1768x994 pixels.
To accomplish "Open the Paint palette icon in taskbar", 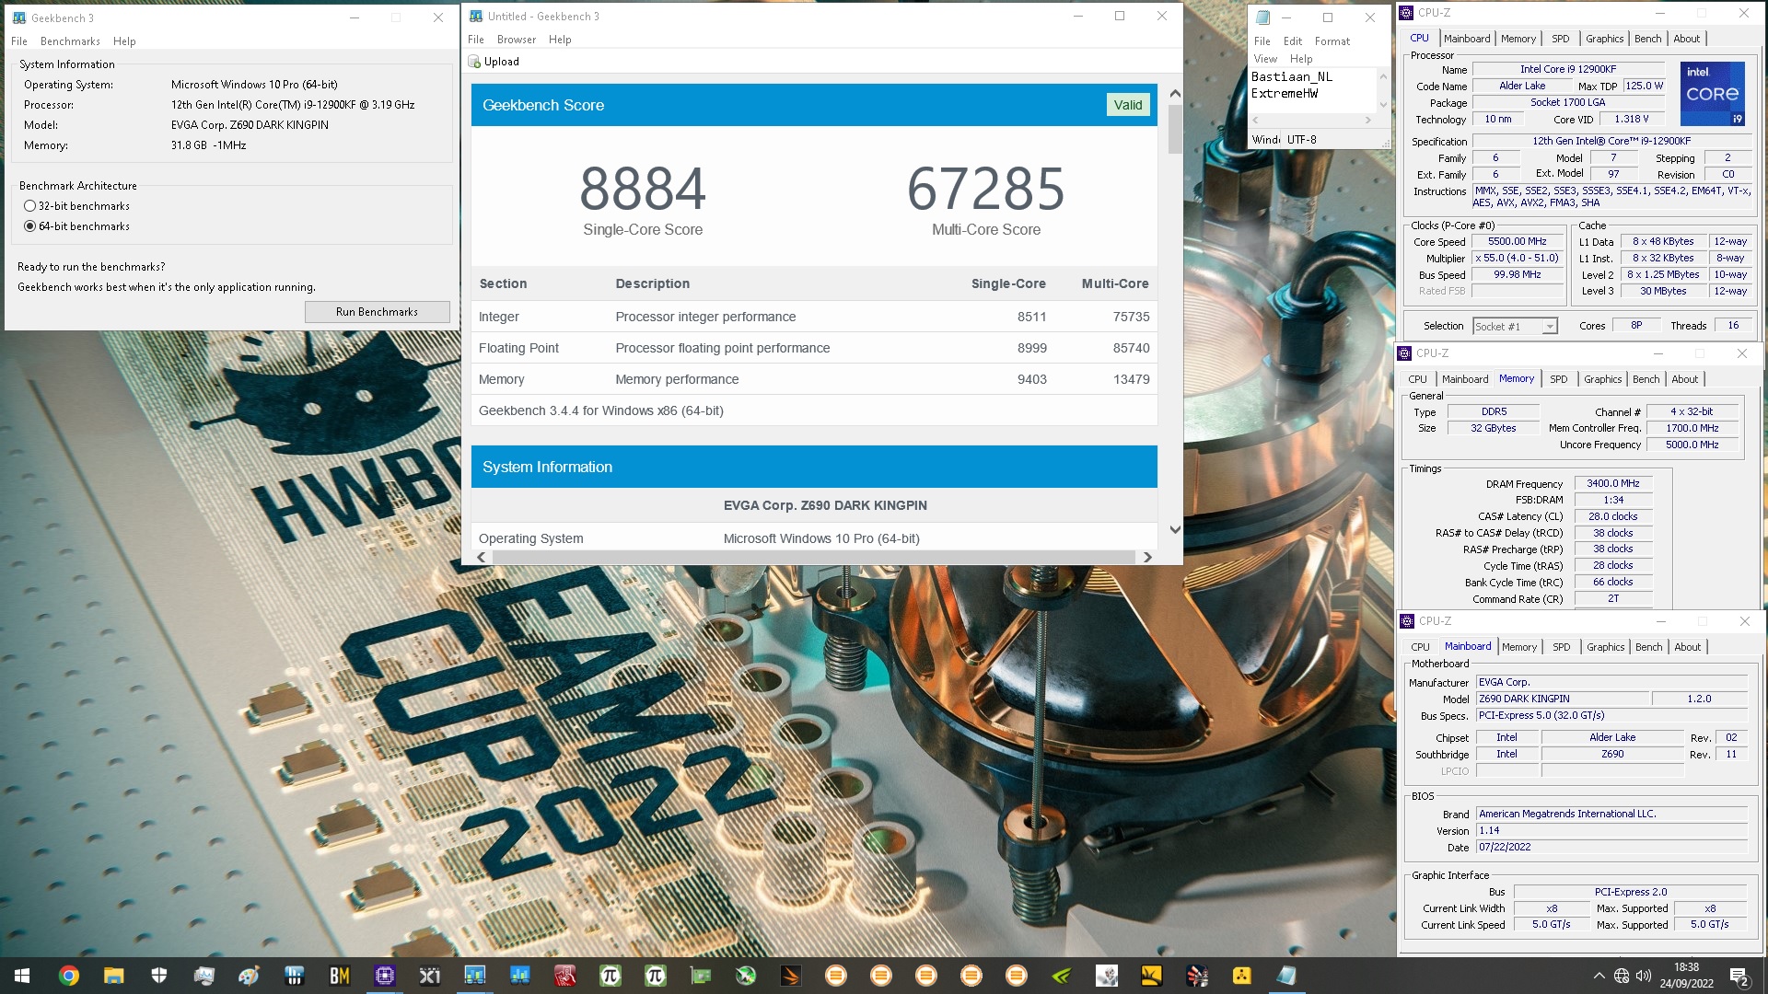I will [249, 976].
